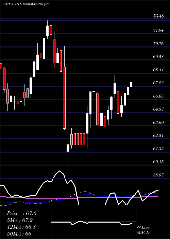
Task: Click inside the MACD inset panel
Action: click(x=93, y=222)
